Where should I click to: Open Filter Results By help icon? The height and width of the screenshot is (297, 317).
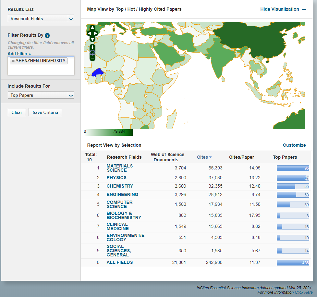47,35
